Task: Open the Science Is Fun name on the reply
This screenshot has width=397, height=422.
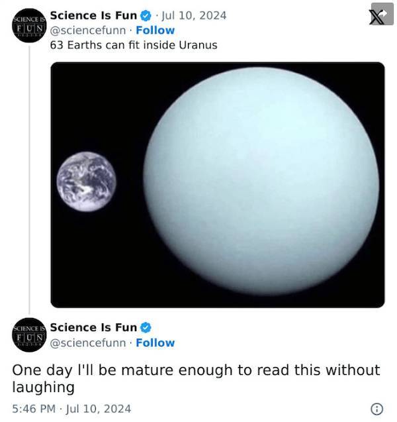Action: pyautogui.click(x=93, y=327)
